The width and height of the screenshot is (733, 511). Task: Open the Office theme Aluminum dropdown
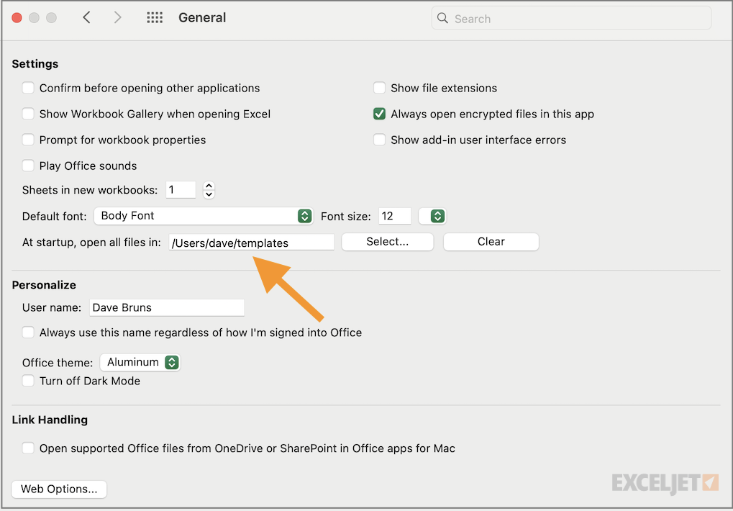pyautogui.click(x=140, y=362)
